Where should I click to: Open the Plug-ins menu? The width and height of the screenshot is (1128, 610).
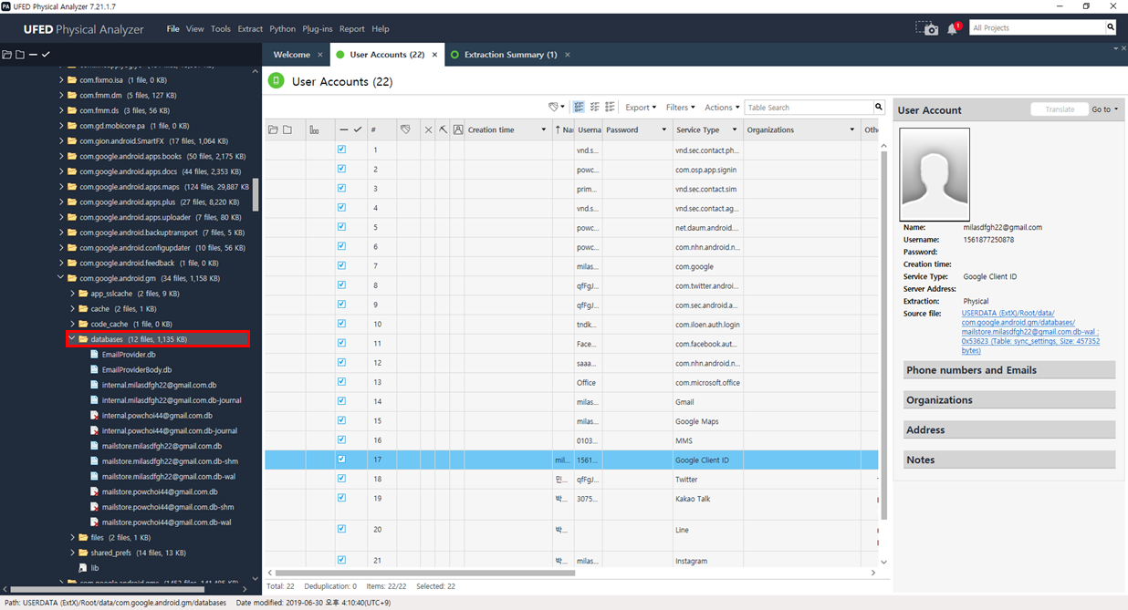[x=318, y=29]
